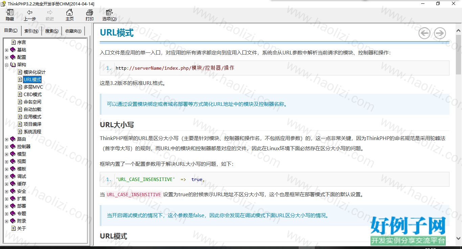Expand the 安全 tree node

(x=7, y=191)
